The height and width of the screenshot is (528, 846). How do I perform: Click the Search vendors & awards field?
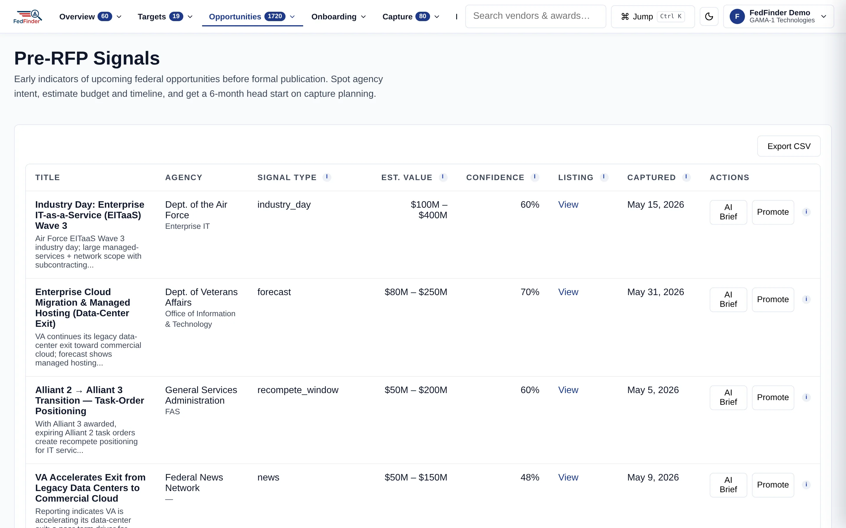click(536, 16)
